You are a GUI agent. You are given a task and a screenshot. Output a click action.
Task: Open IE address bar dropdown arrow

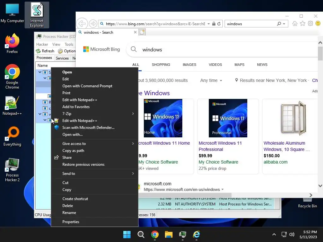pyautogui.click(x=208, y=24)
